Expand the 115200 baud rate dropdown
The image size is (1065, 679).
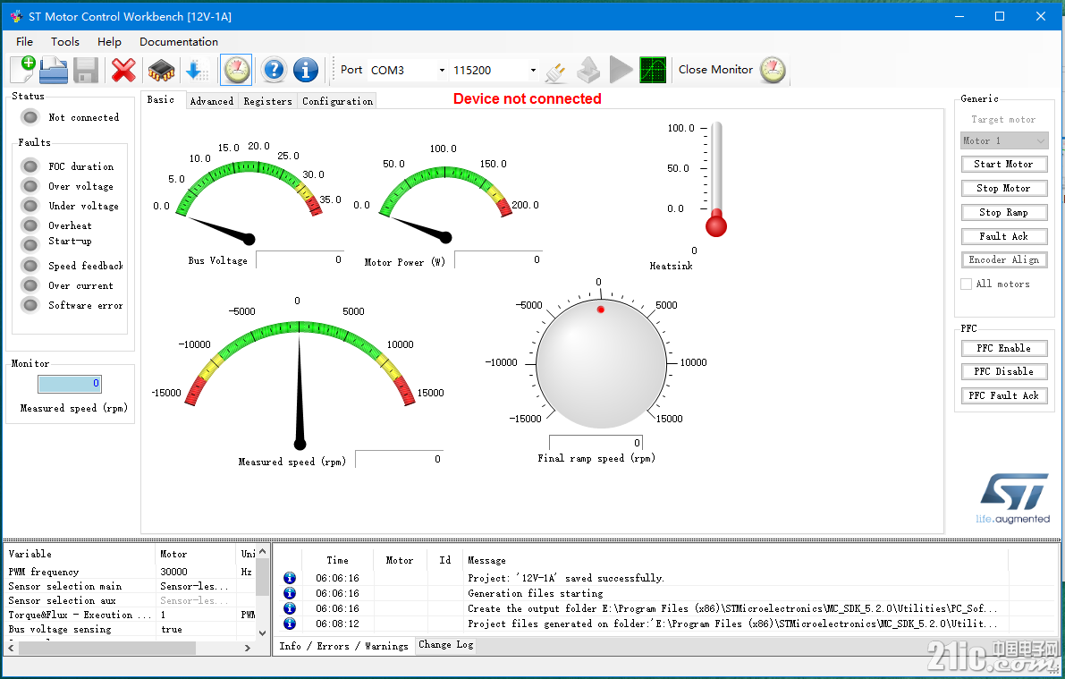(x=533, y=70)
